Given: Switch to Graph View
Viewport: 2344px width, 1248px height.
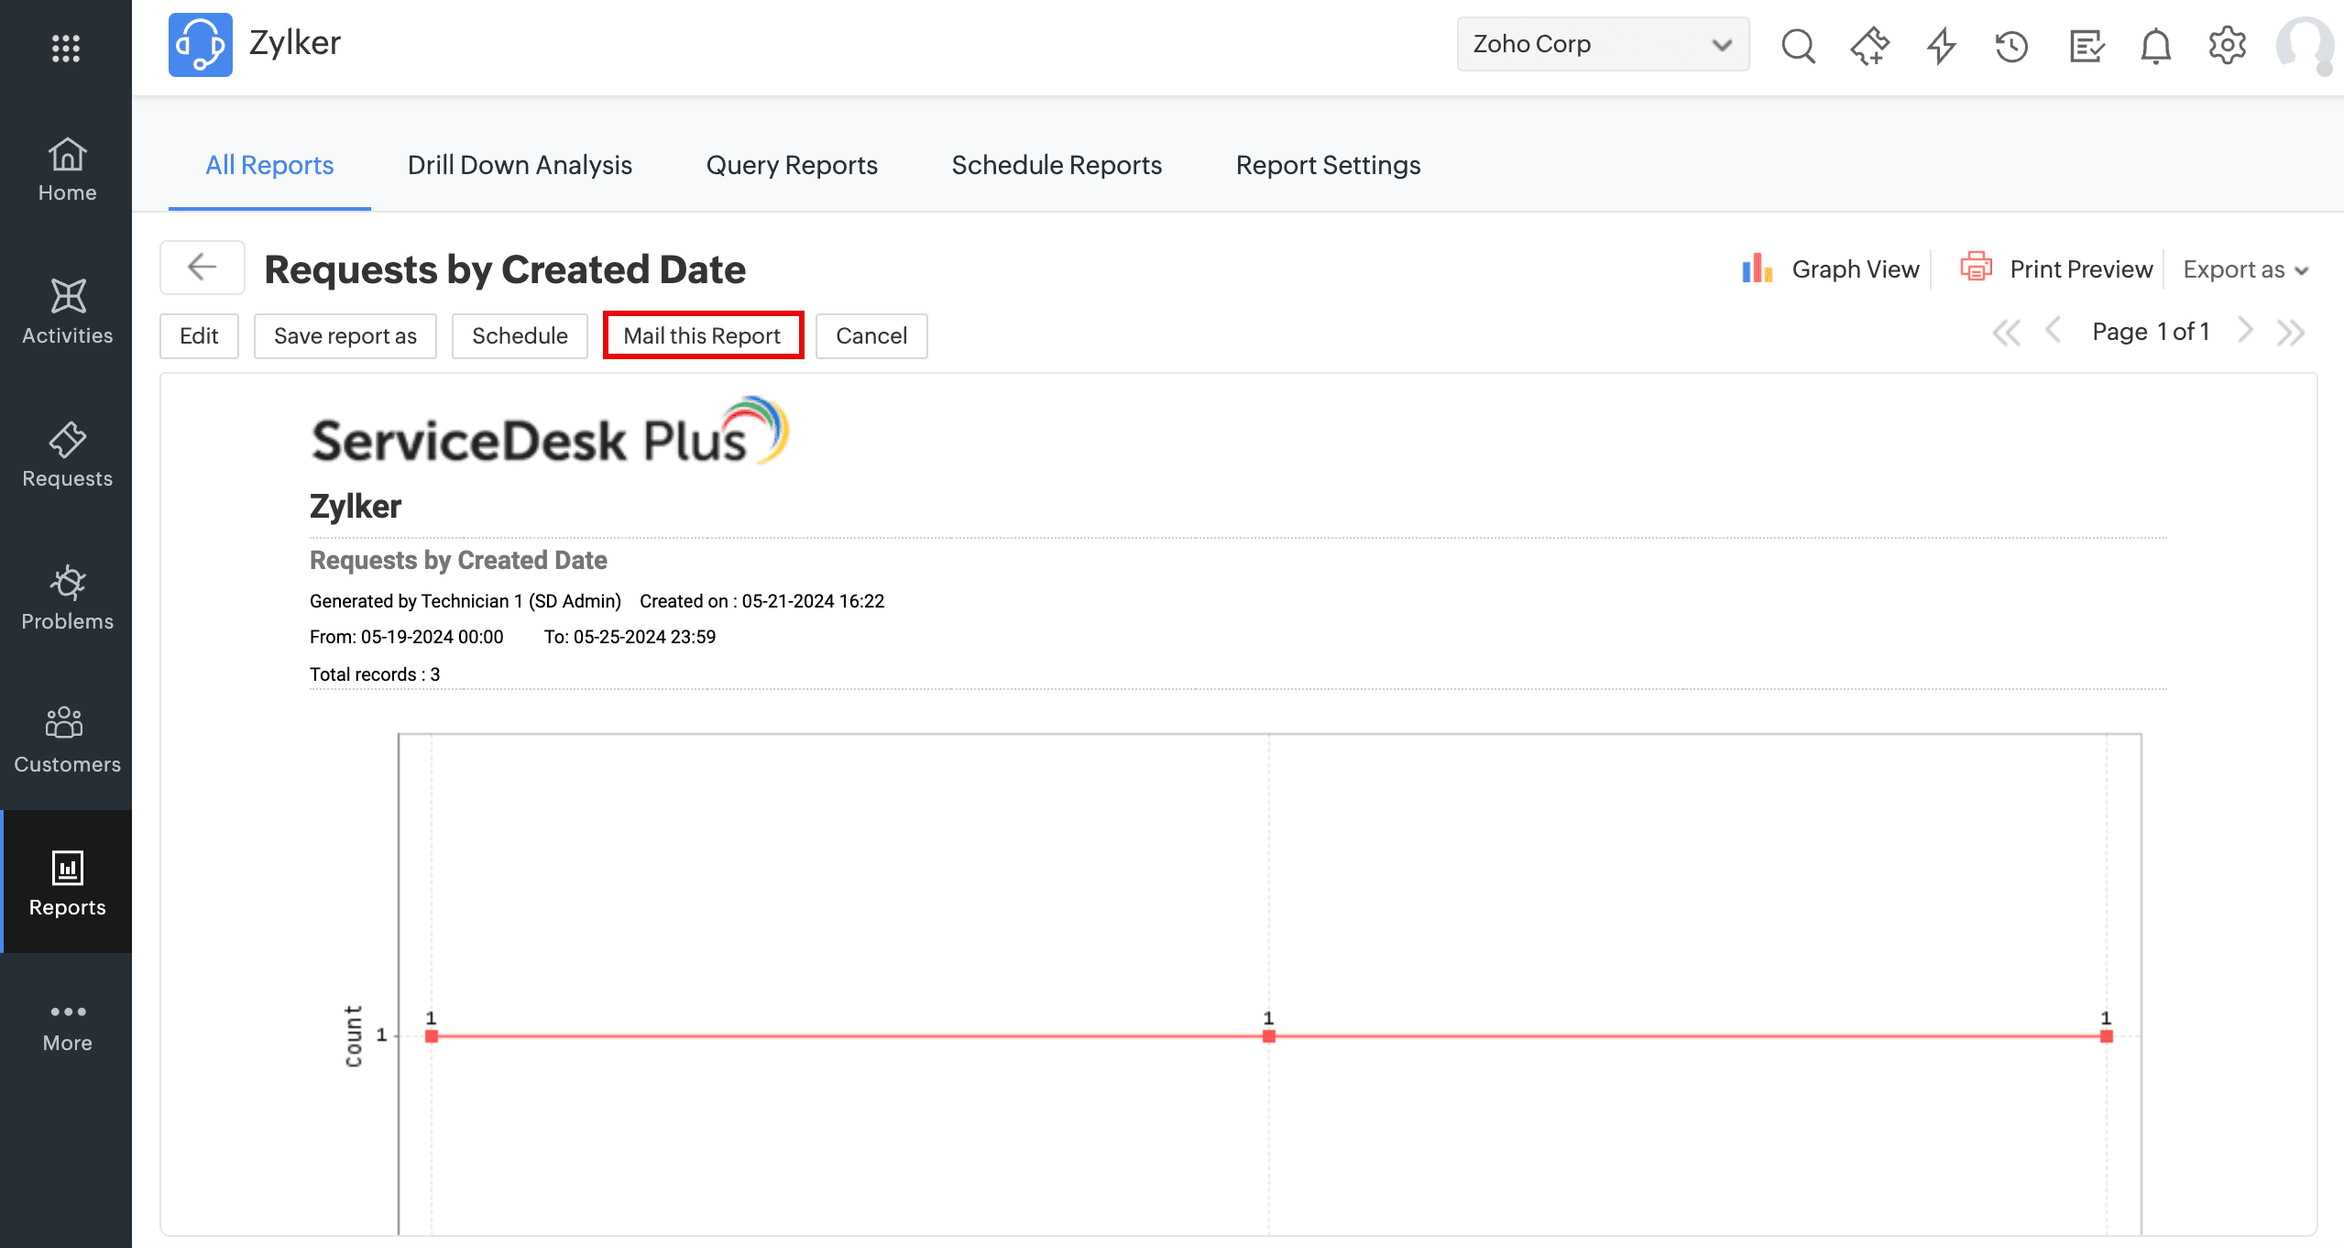Looking at the screenshot, I should coord(1831,268).
